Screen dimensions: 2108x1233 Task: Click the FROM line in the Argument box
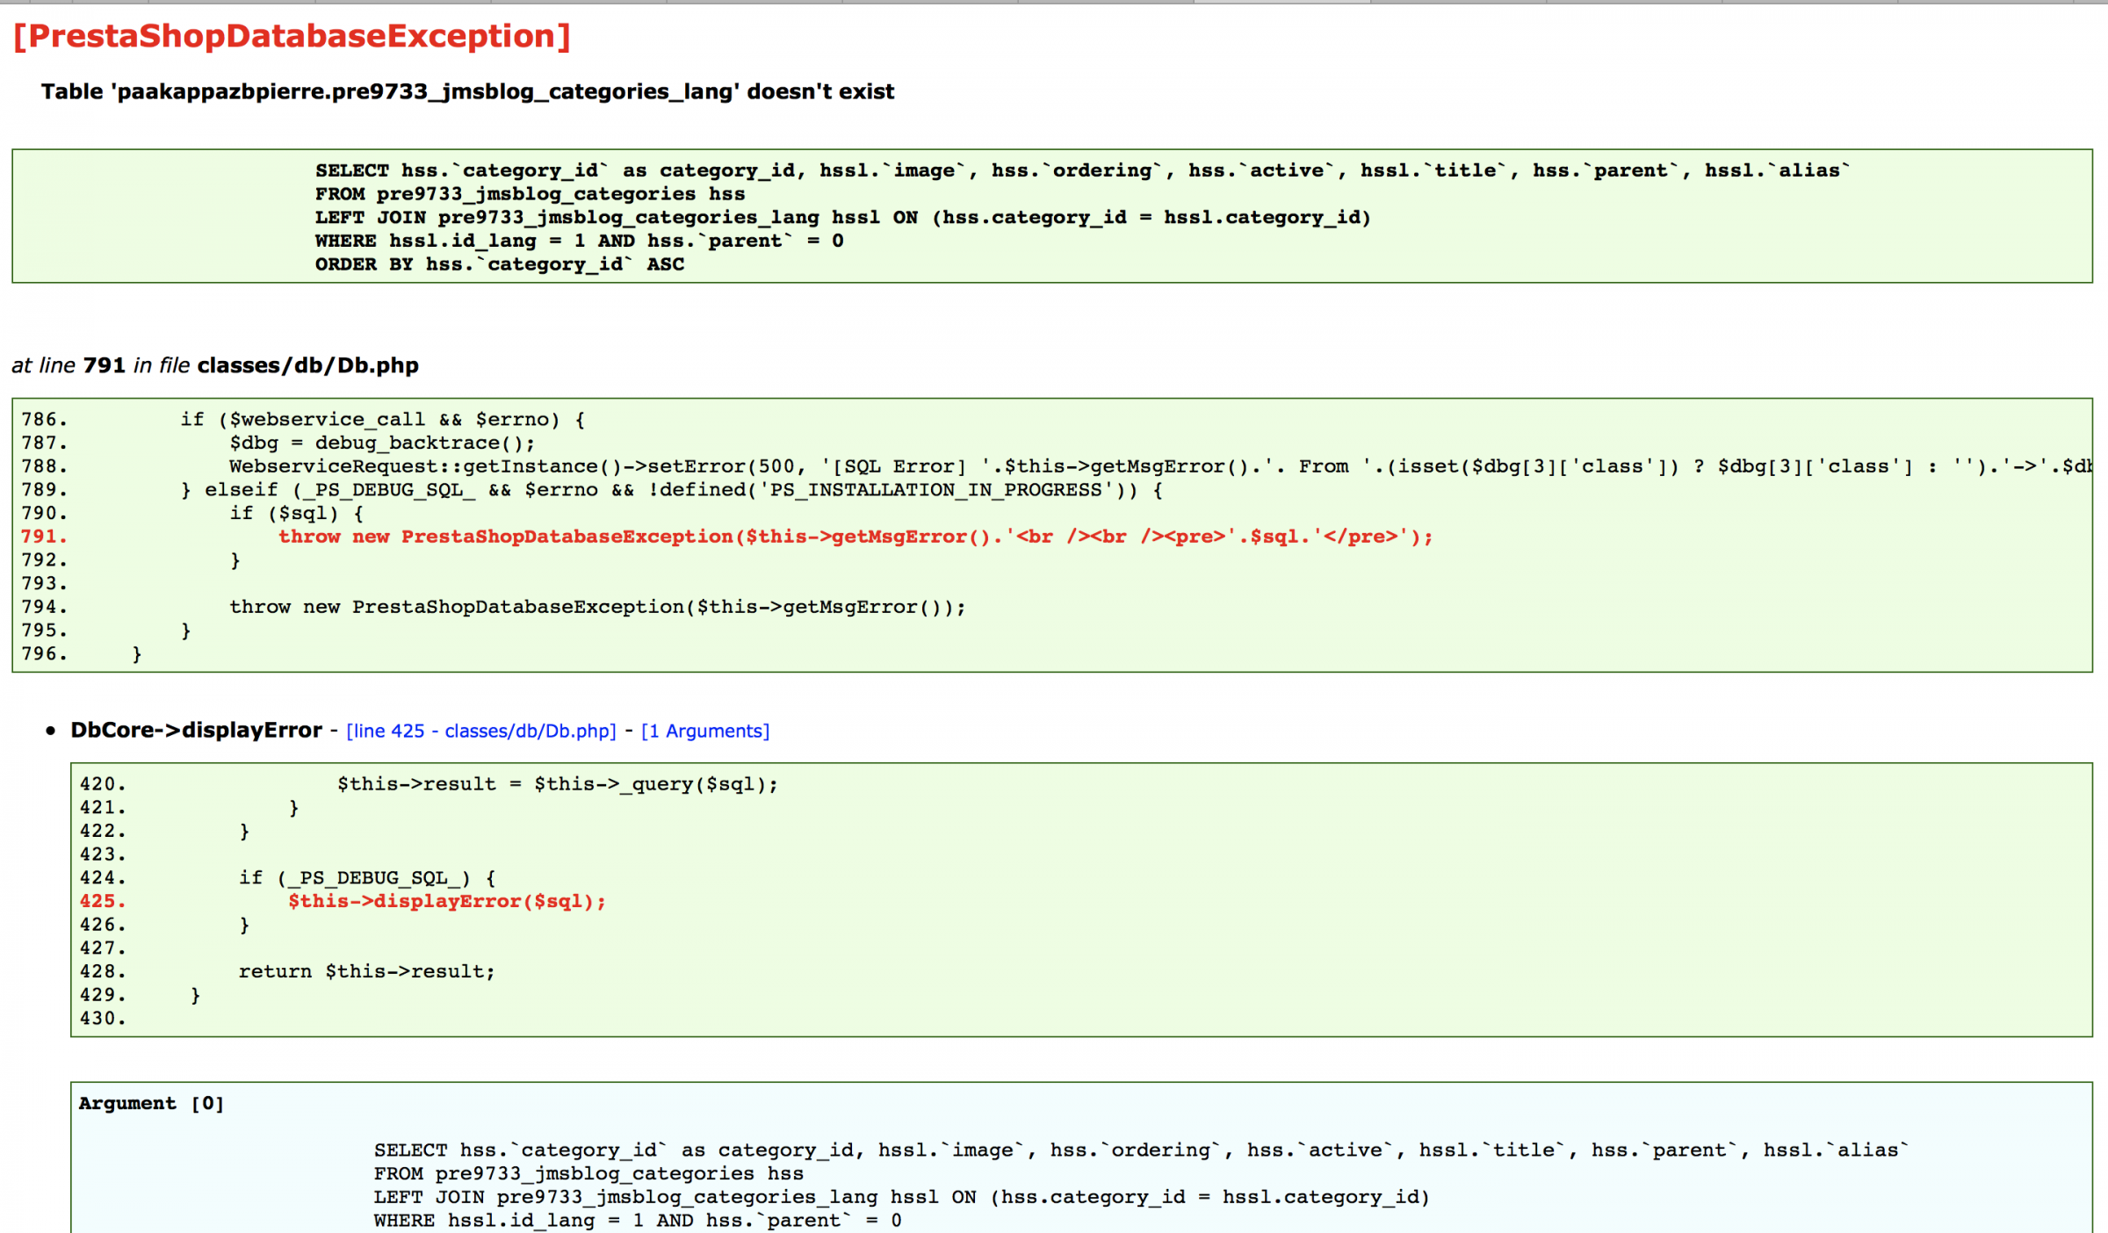click(588, 1174)
